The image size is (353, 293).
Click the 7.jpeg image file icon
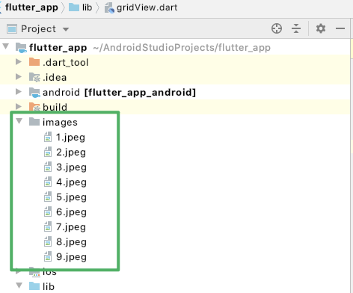click(48, 226)
